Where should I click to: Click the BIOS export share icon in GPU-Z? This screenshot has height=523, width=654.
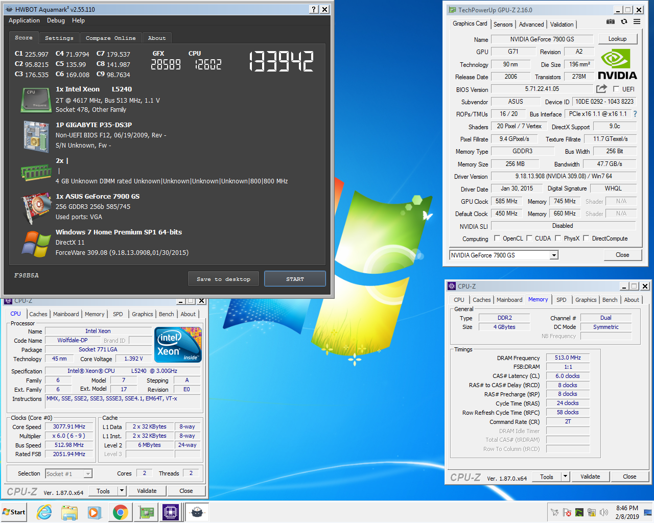coord(601,89)
